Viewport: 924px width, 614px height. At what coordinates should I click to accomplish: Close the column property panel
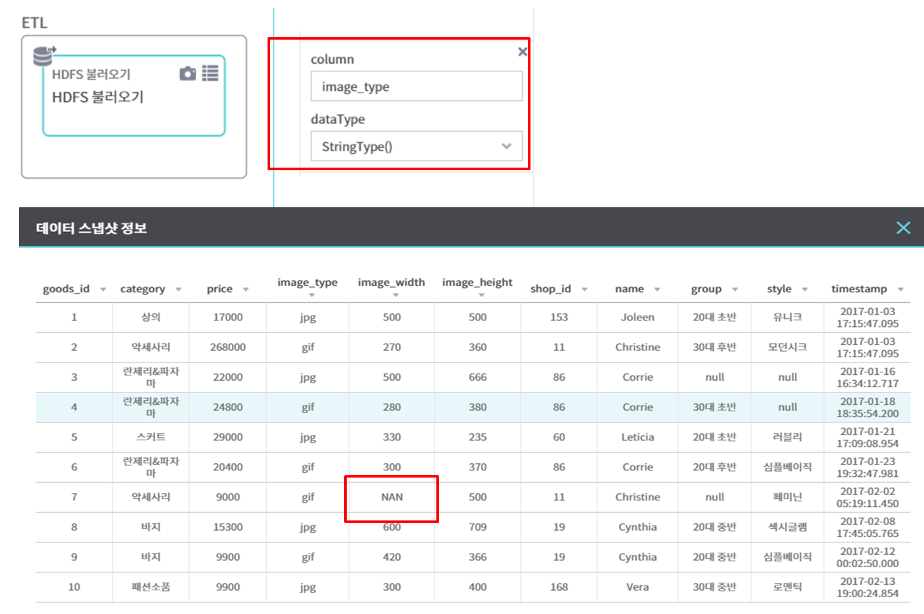pyautogui.click(x=522, y=51)
